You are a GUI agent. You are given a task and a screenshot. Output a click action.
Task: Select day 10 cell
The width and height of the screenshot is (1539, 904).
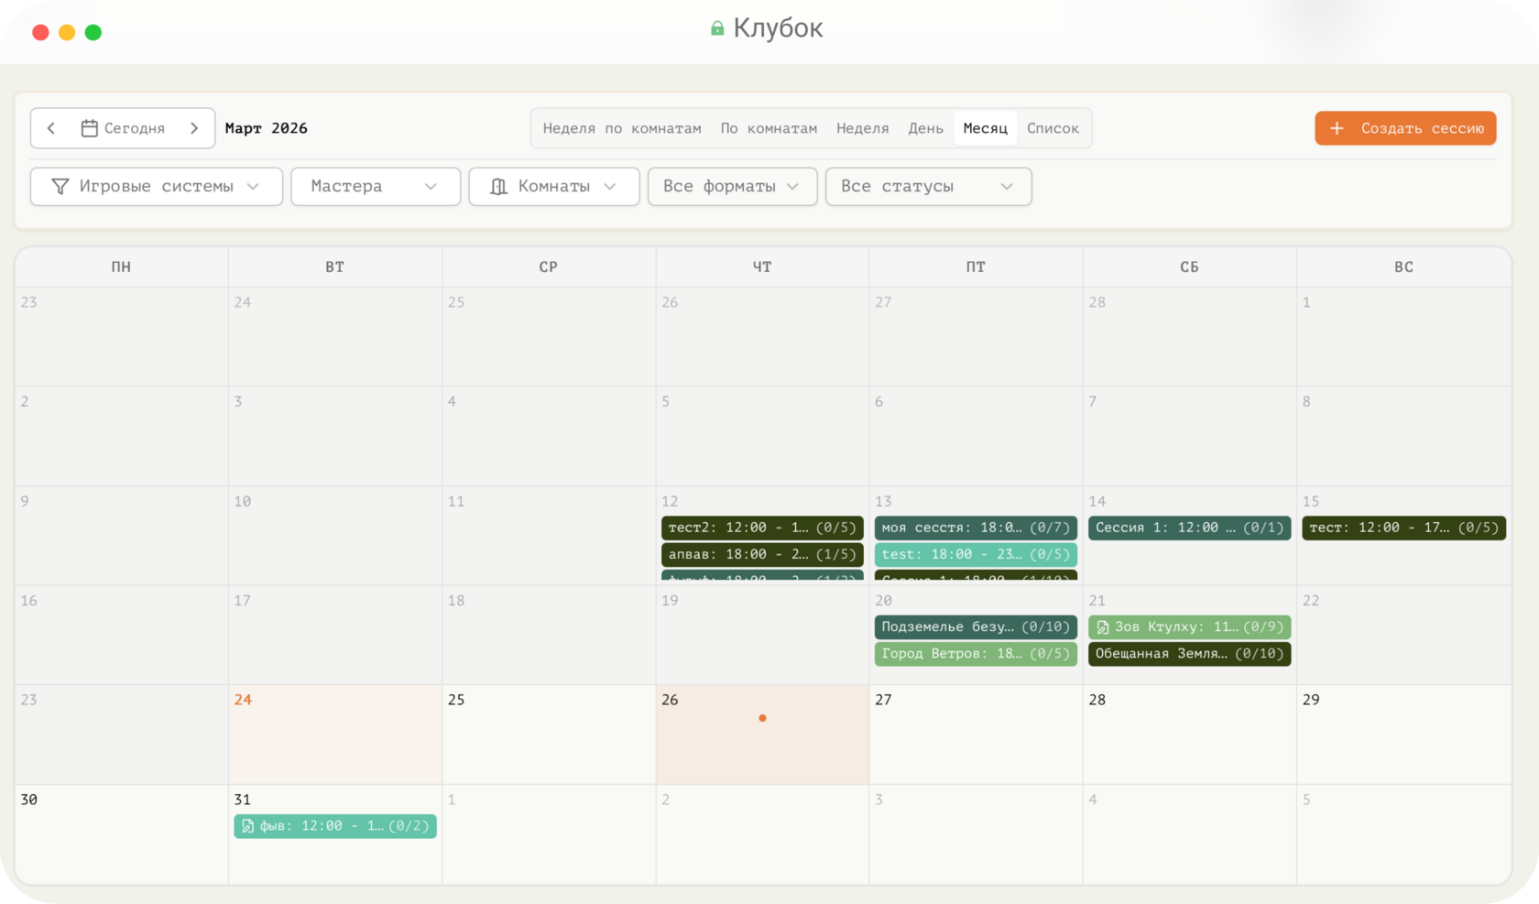click(335, 536)
